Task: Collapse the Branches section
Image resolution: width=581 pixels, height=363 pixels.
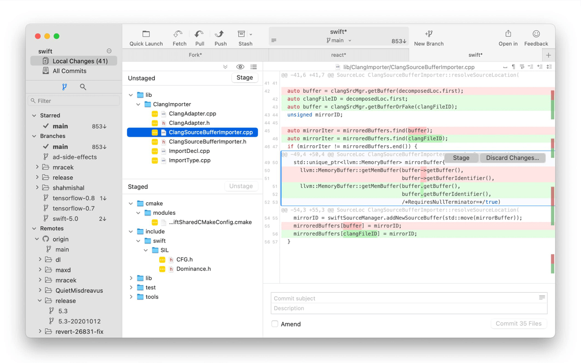Action: (34, 136)
